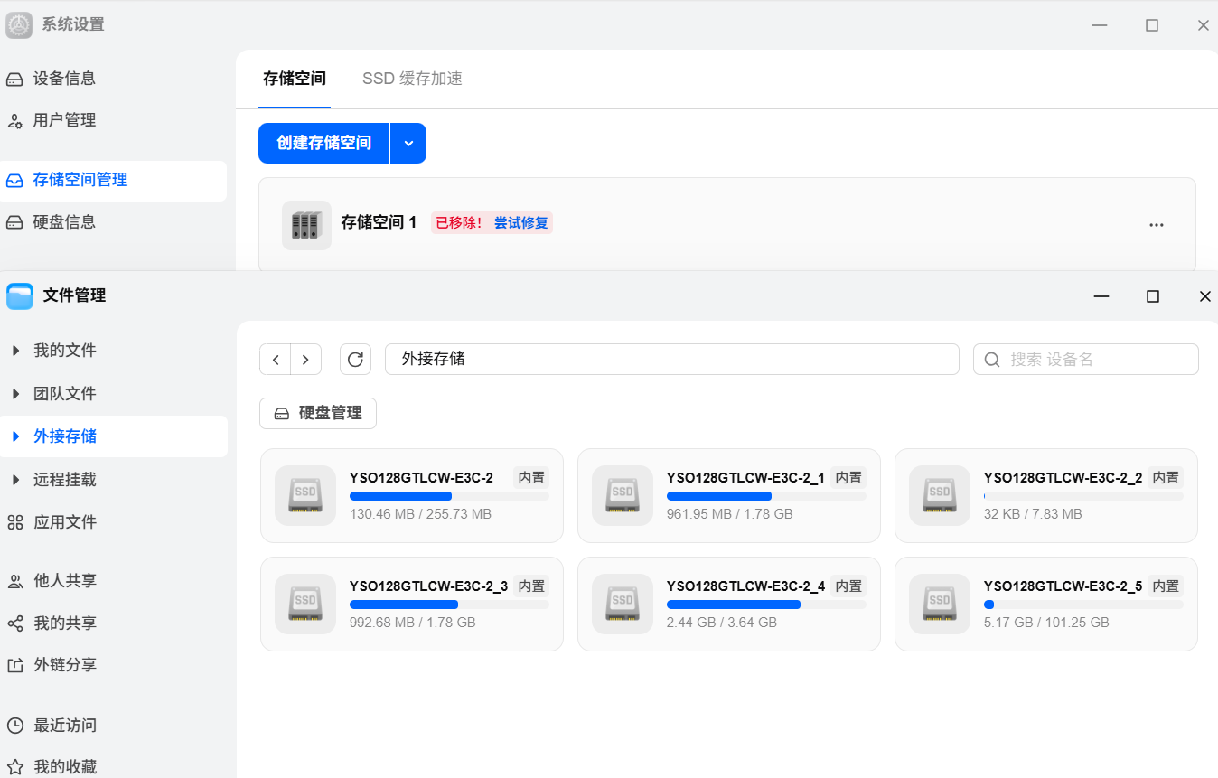1218x778 pixels.
Task: Click usage bar of YSO128GTLCW-E3C-2_5
Action: [x=1082, y=605]
